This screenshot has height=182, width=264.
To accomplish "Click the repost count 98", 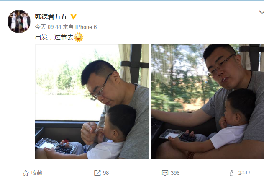I will 106,173.
